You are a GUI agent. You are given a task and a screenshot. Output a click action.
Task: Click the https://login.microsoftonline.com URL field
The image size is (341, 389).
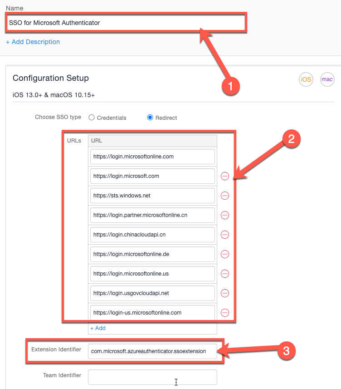[x=152, y=156]
